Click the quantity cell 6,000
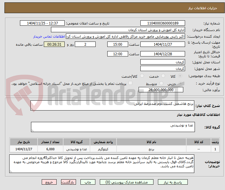The image size is (225, 190). 50,149
